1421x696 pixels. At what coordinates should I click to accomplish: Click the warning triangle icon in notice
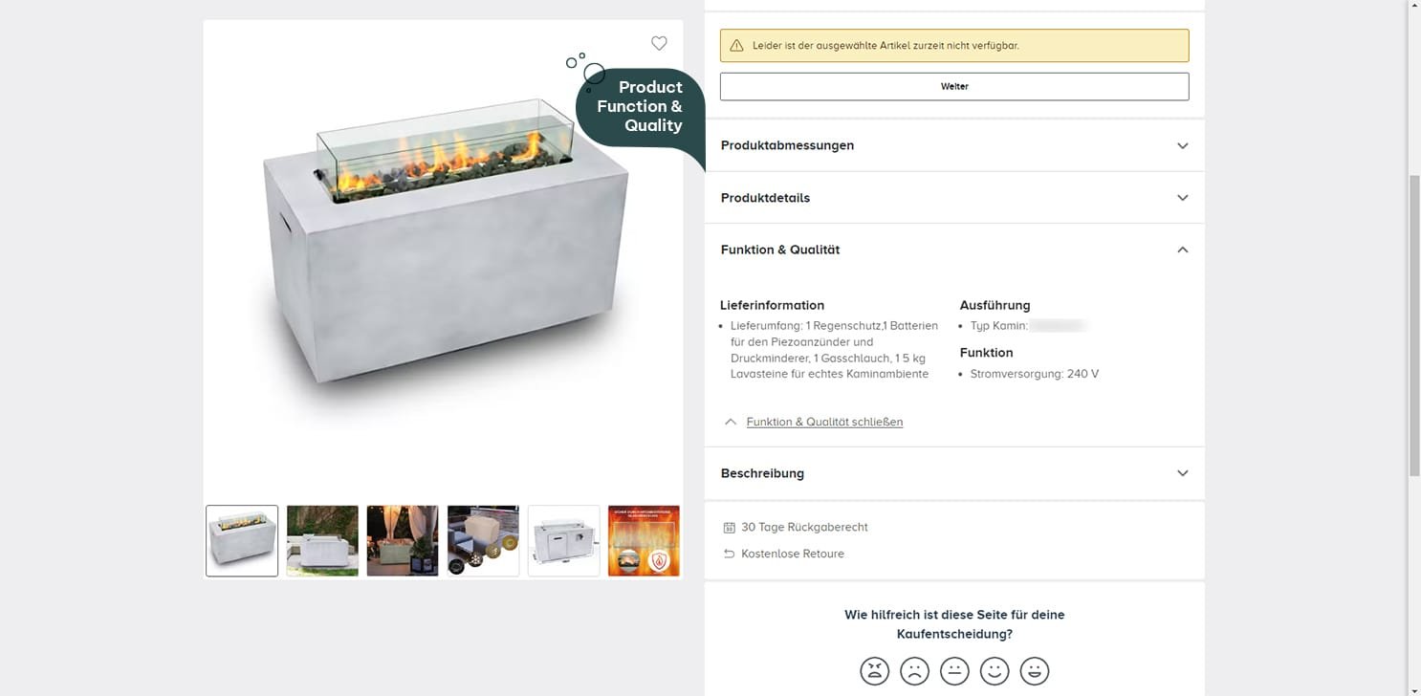click(736, 46)
